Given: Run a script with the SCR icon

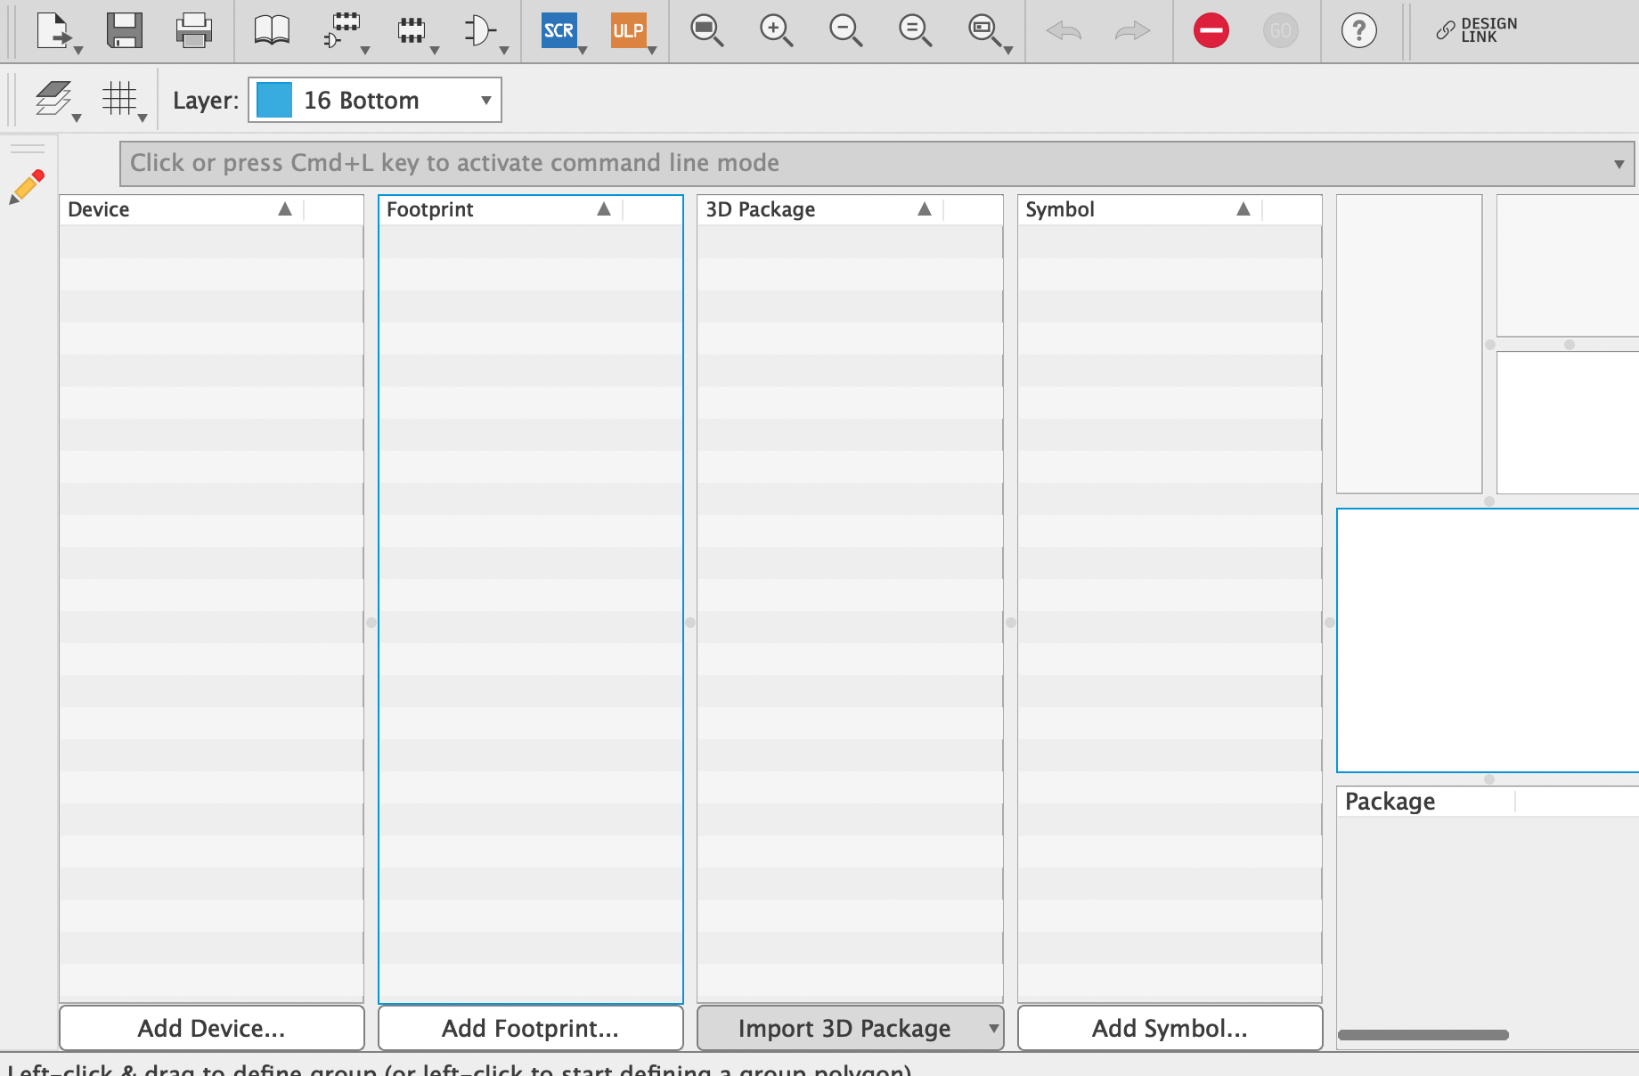Looking at the screenshot, I should pyautogui.click(x=559, y=30).
